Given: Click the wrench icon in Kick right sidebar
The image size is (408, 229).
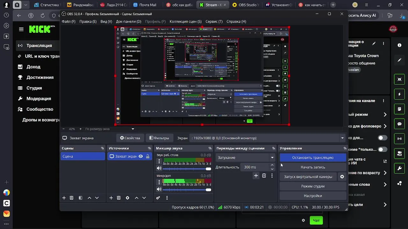Looking at the screenshot, I should 399,168.
